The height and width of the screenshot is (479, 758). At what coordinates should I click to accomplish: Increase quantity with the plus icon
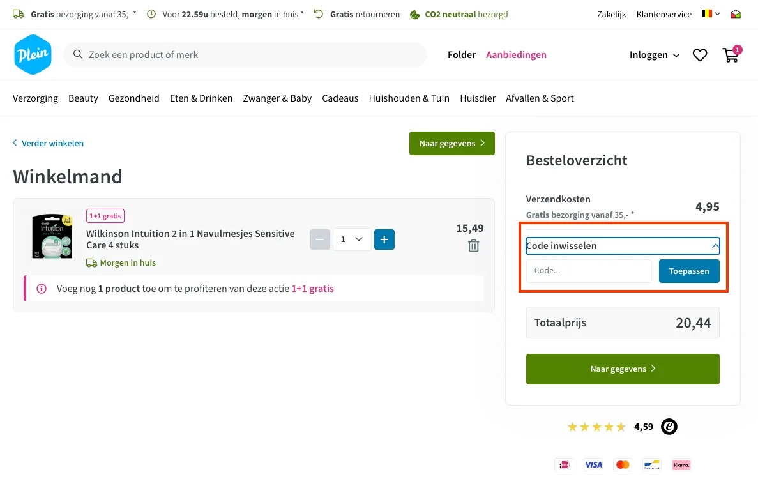(384, 239)
